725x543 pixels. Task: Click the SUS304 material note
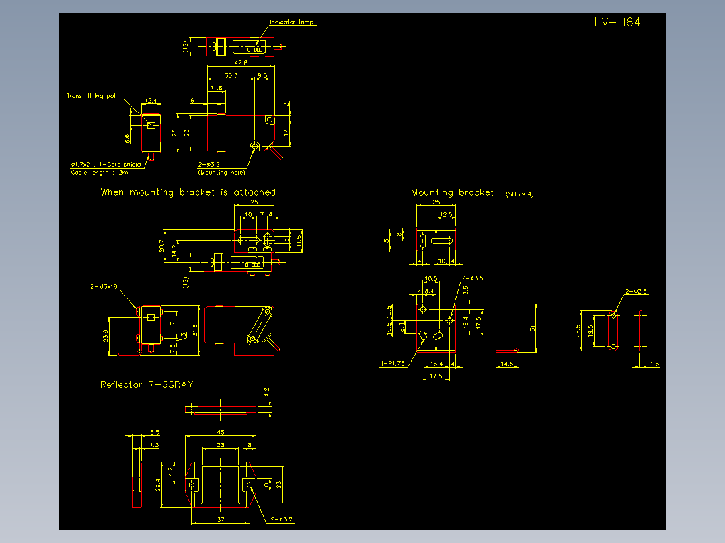tap(519, 194)
